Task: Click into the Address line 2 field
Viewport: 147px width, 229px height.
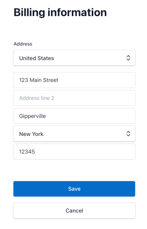Action: coord(74,98)
